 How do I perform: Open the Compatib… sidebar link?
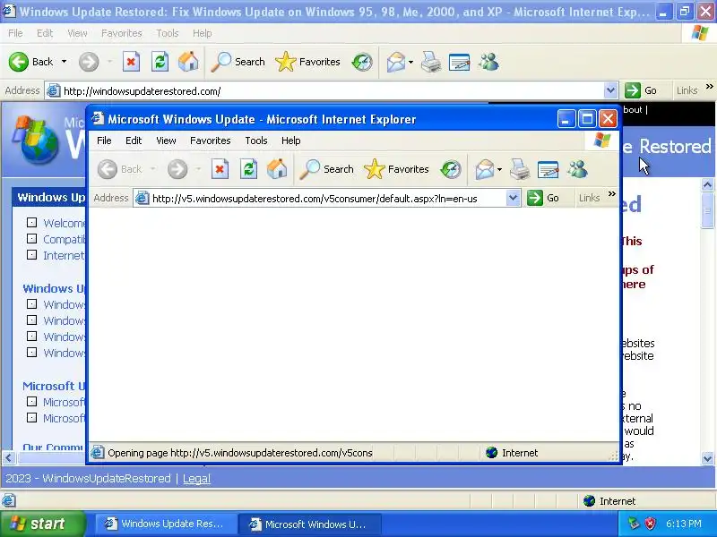click(x=64, y=239)
